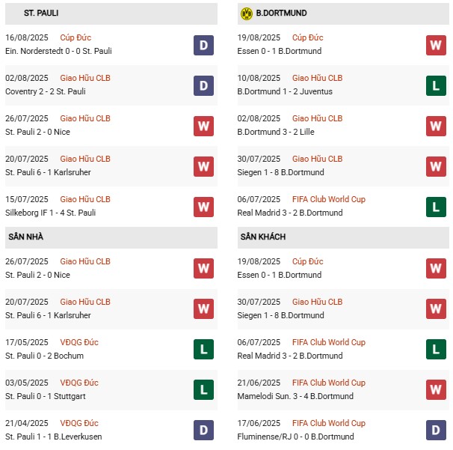
Task: Open VĐQG Đức link dated 17/05/2025
Action: [79, 342]
